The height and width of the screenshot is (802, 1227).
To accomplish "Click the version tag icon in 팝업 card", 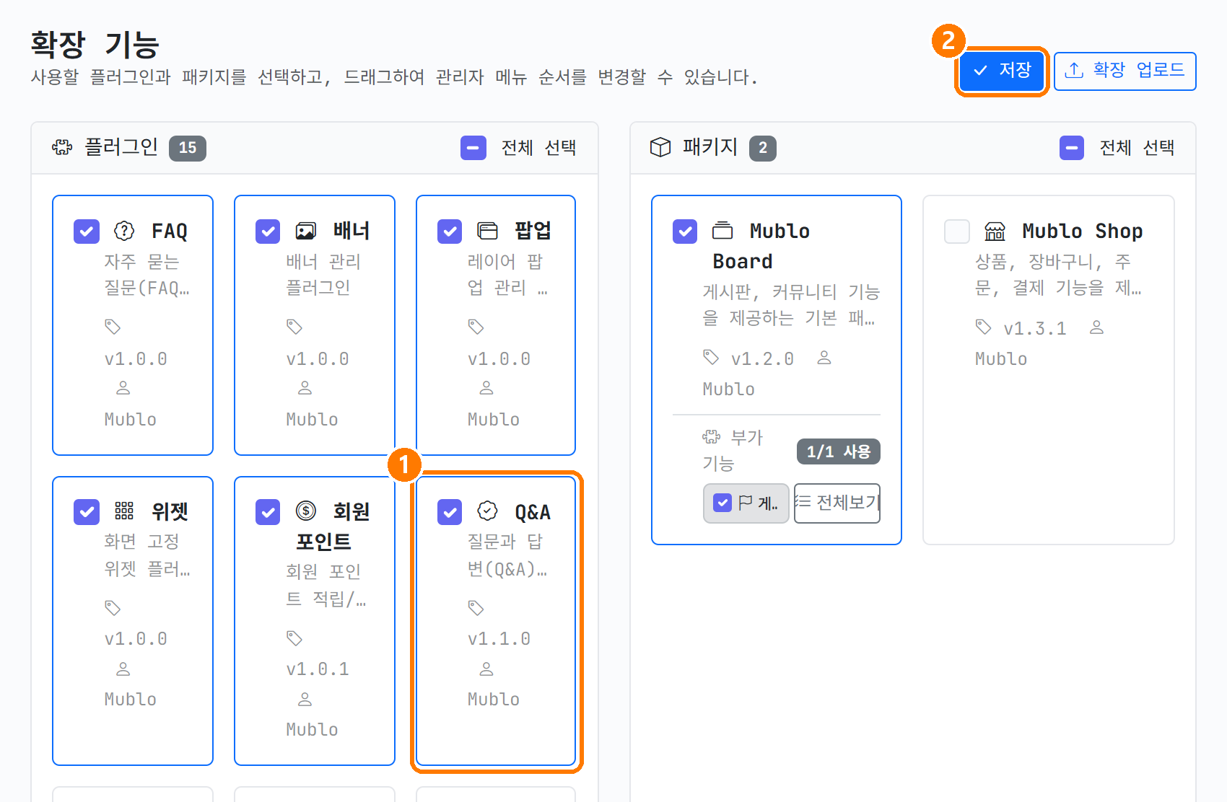I will pos(476,327).
